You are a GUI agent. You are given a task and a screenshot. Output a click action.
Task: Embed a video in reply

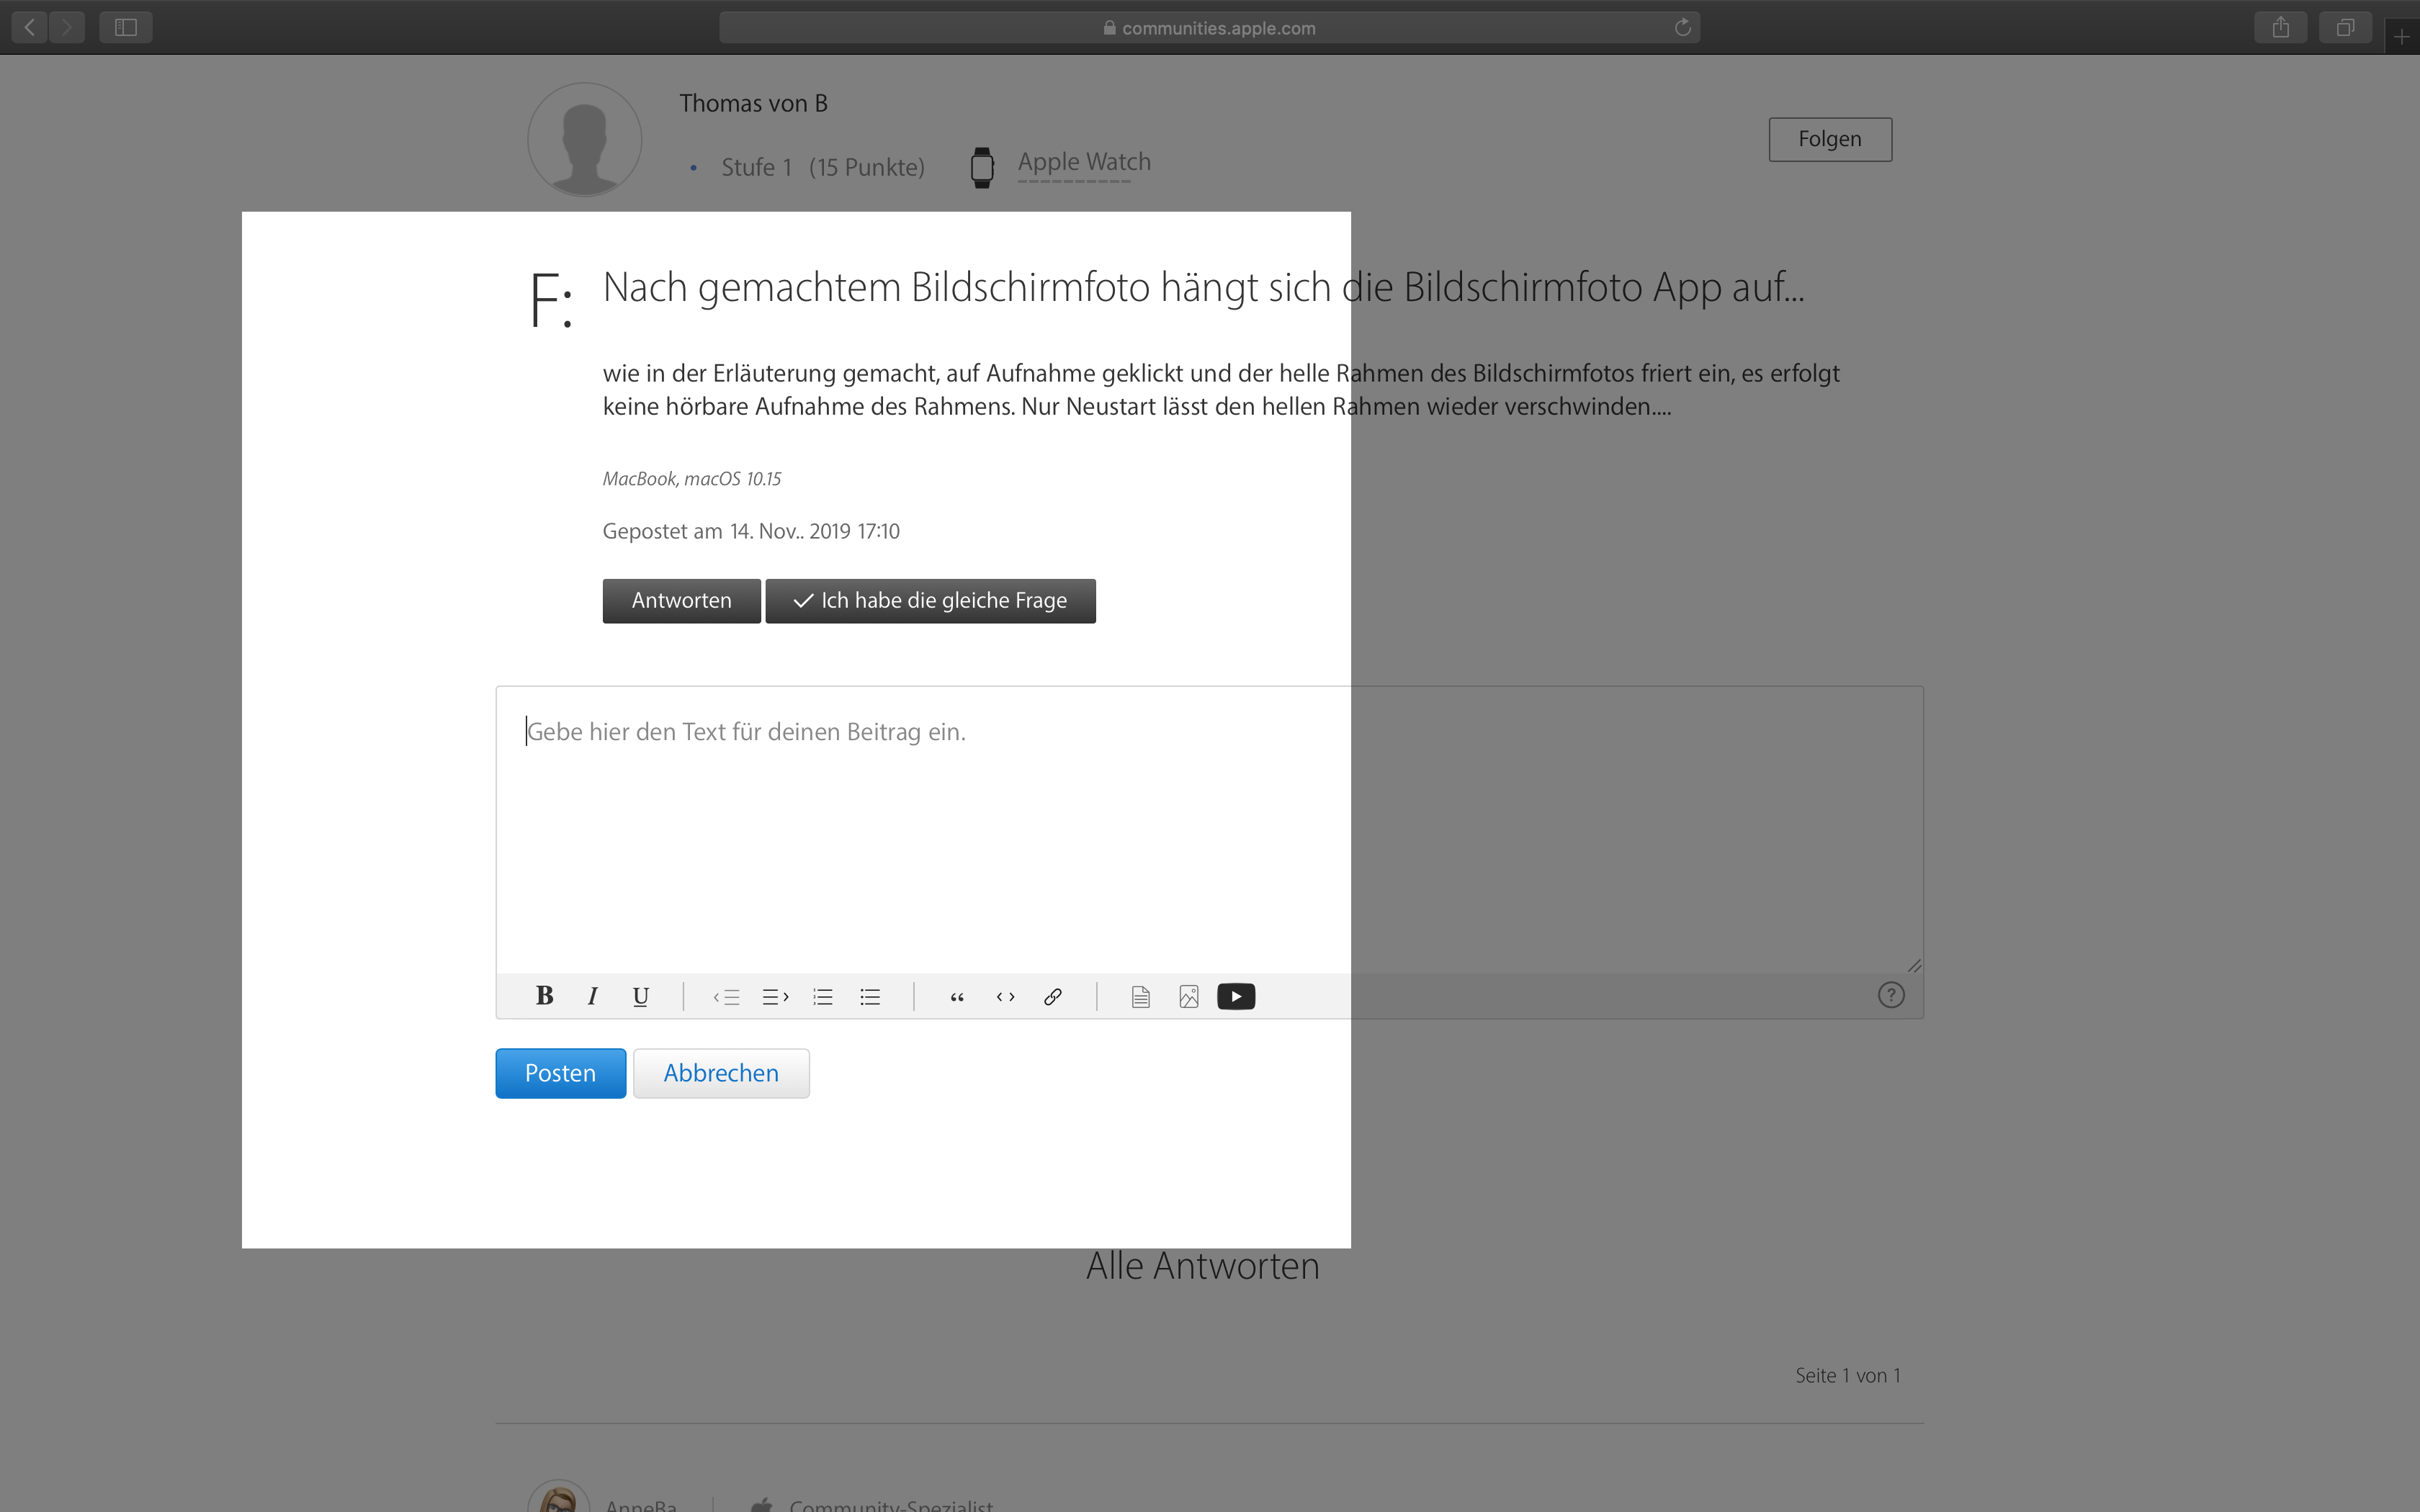tap(1236, 997)
